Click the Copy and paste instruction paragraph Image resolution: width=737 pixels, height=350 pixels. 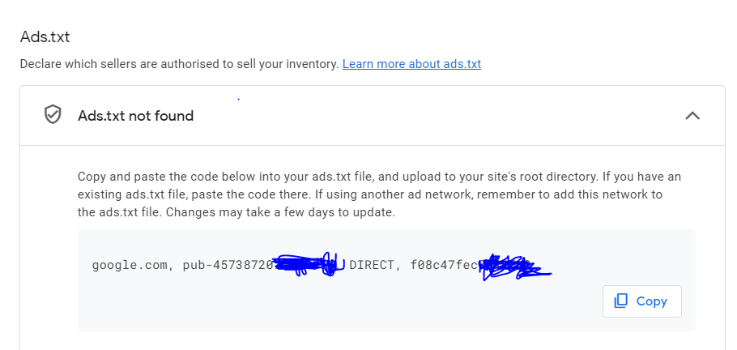(379, 194)
